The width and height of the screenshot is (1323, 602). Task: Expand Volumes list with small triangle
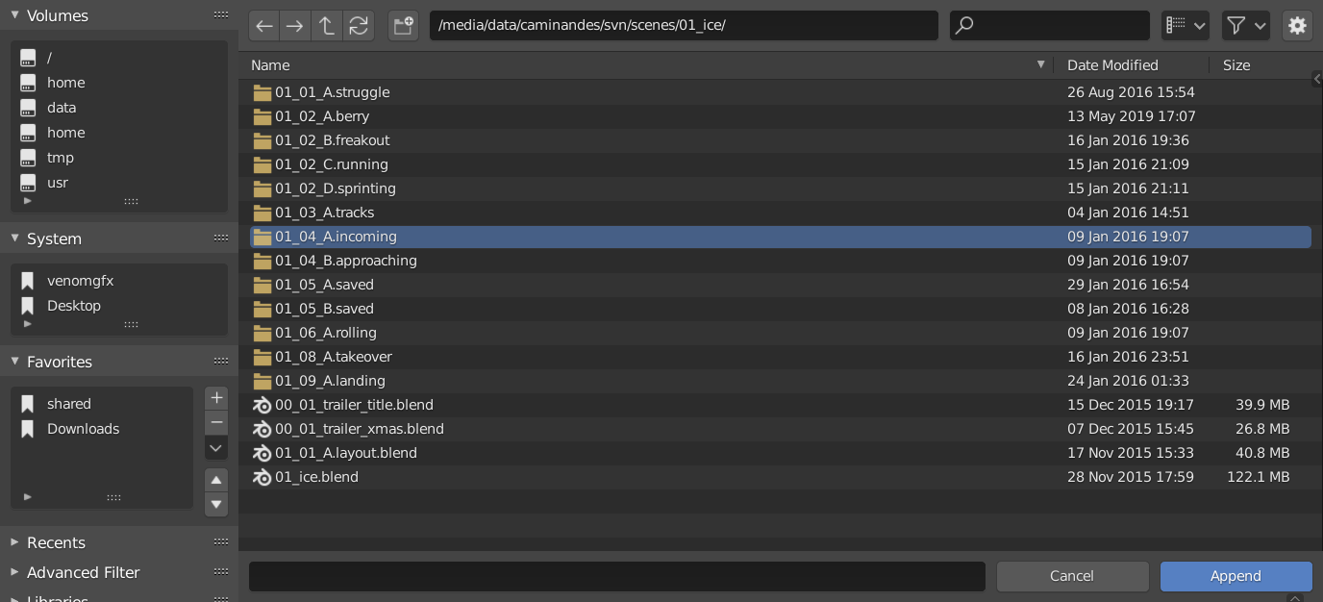coord(27,201)
